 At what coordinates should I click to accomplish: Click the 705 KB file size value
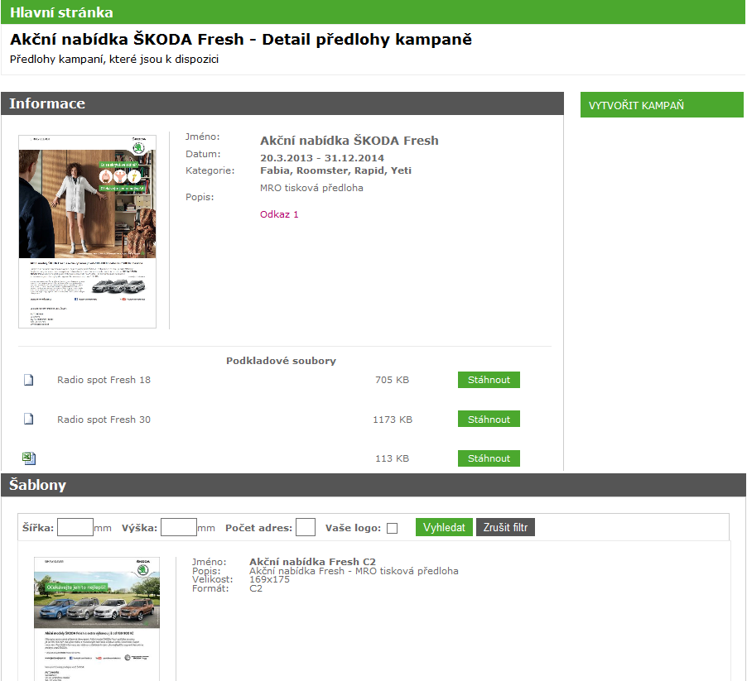click(x=392, y=380)
